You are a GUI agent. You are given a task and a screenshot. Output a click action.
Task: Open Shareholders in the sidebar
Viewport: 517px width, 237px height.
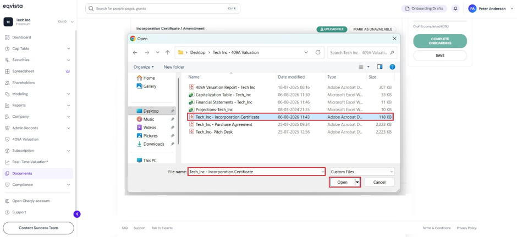coord(24,82)
